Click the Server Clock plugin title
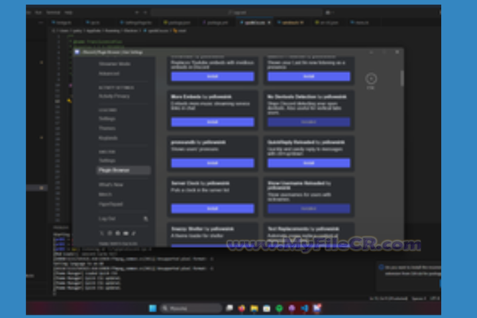The height and width of the screenshot is (318, 477). [200, 184]
